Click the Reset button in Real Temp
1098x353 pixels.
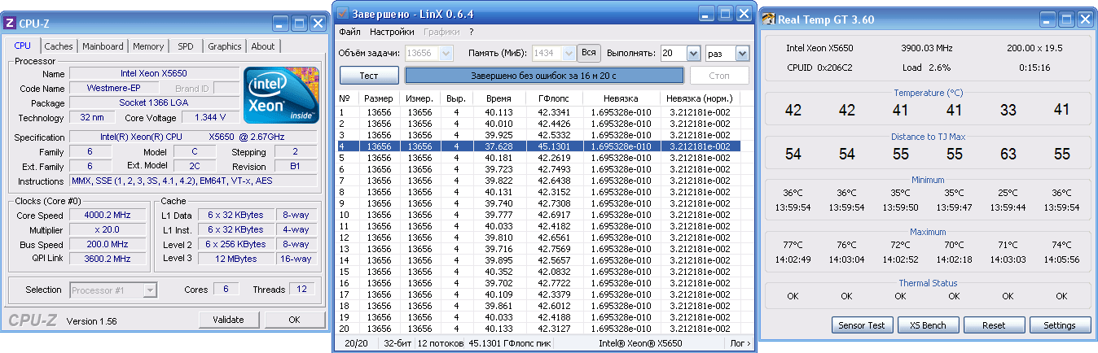pos(994,325)
